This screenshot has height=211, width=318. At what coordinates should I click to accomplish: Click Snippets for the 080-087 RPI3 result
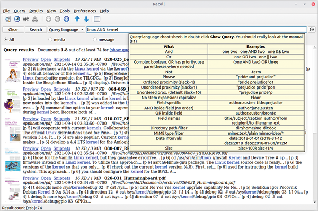tap(62, 148)
